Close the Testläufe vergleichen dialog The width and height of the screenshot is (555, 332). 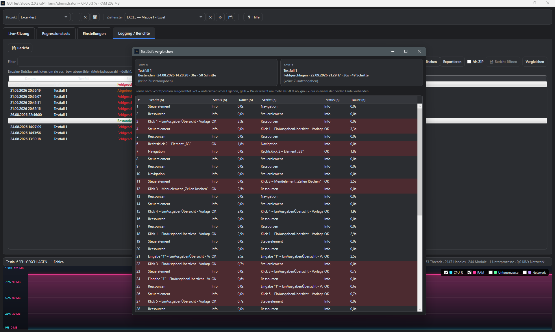point(419,51)
